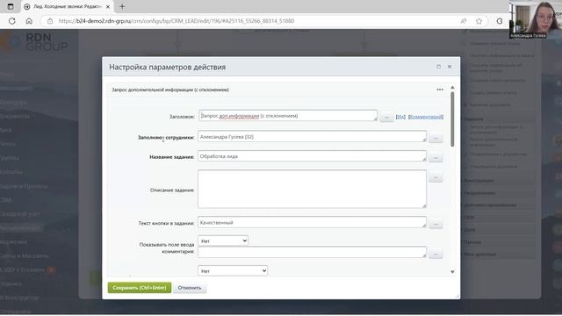Open the browser tab actions menu icon
The height and width of the screenshot is (316, 562).
[x=11, y=6]
